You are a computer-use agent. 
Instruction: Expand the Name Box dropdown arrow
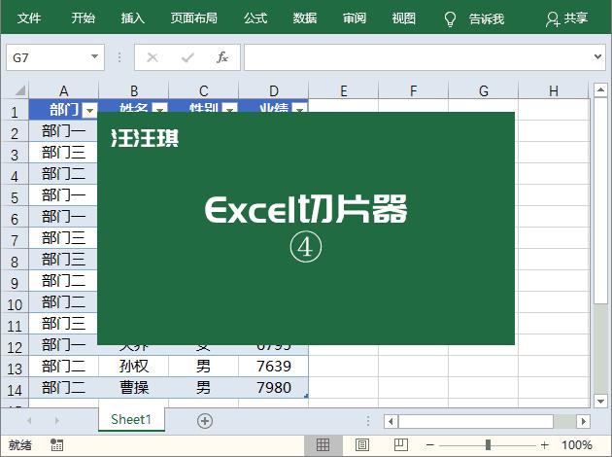pos(94,56)
